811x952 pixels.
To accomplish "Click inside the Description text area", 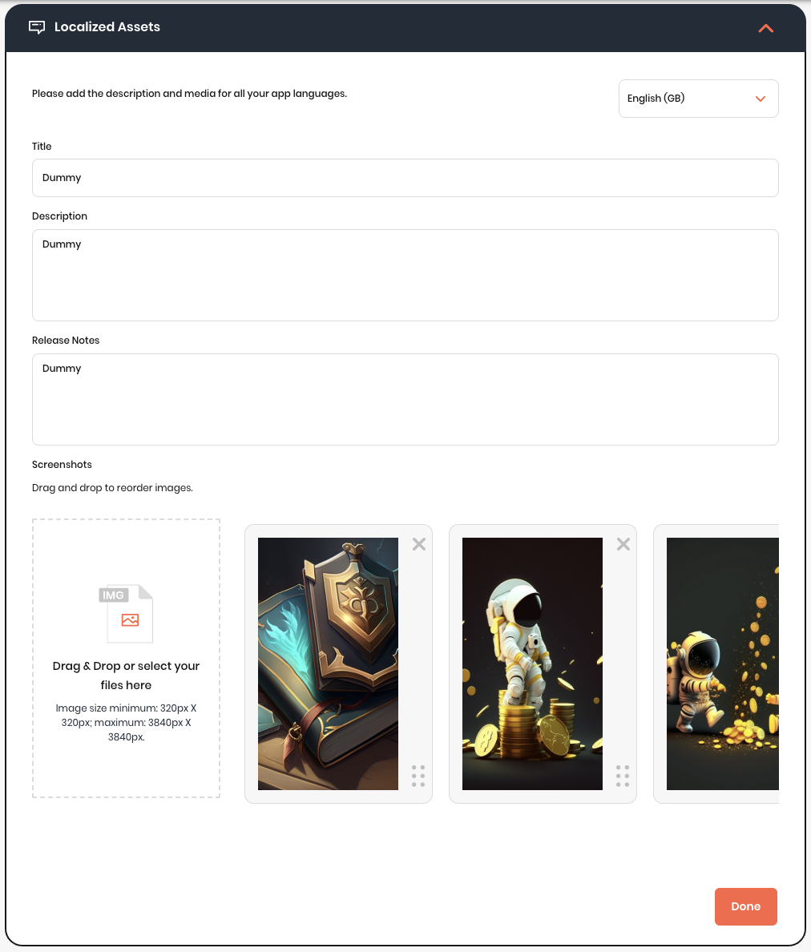I will (x=405, y=275).
